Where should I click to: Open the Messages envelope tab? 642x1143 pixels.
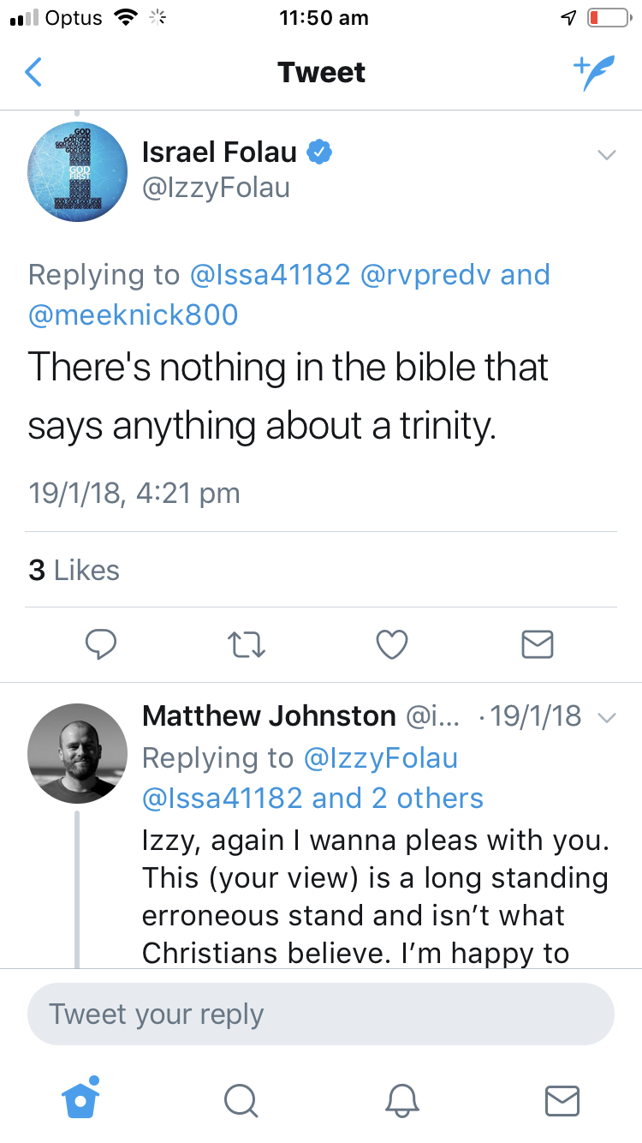(x=562, y=1100)
